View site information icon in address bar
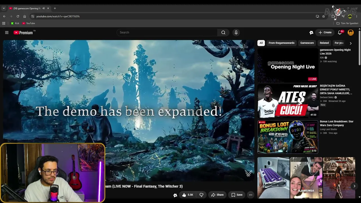Image resolution: width=361 pixels, height=203 pixels. point(33,16)
